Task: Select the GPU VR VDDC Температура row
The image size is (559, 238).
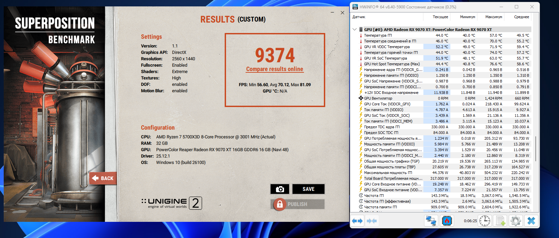Action: [x=445, y=47]
